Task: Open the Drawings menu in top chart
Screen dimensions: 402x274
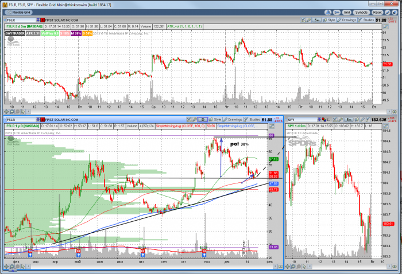Action: point(347,20)
